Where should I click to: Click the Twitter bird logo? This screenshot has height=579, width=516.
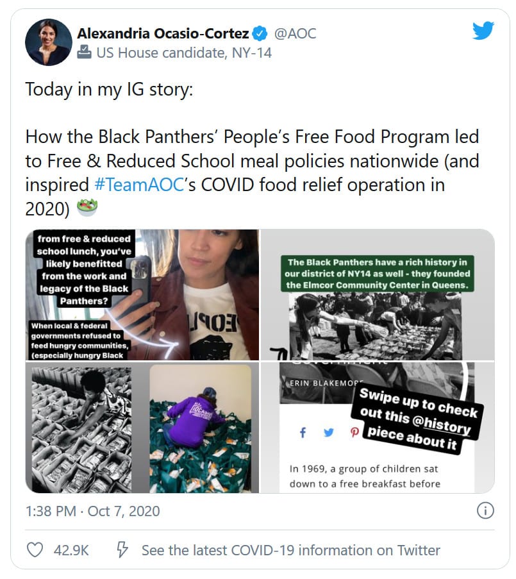(x=483, y=31)
